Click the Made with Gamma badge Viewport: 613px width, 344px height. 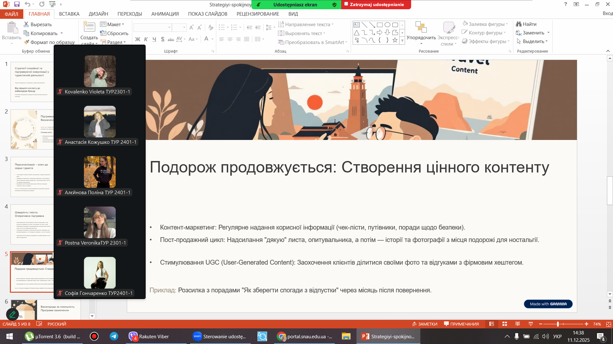[548, 304]
